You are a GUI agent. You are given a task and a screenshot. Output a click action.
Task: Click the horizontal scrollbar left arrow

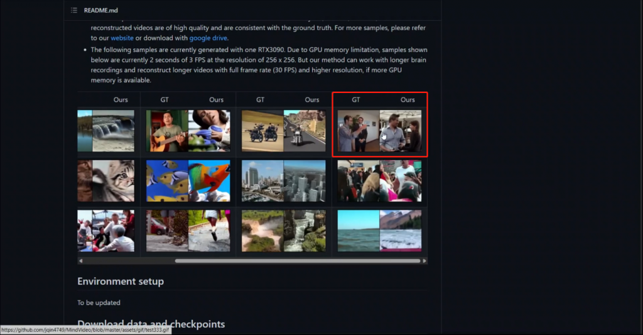point(81,261)
